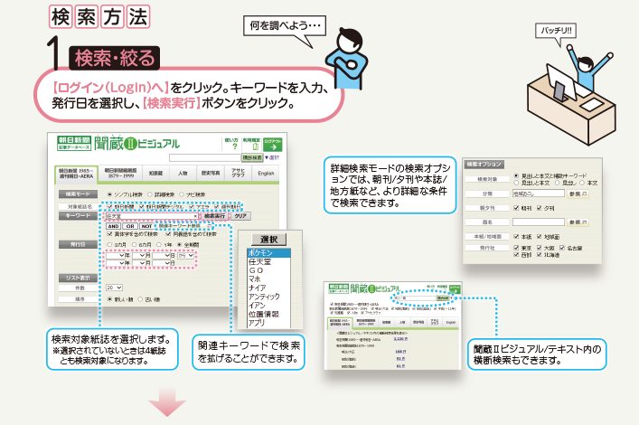Toggle 同義語を含めて検索 checkbox
This screenshot has height=425, width=639.
pos(168,234)
